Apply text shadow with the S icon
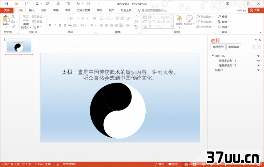Screen dimensions: 264x167 coord(65,25)
